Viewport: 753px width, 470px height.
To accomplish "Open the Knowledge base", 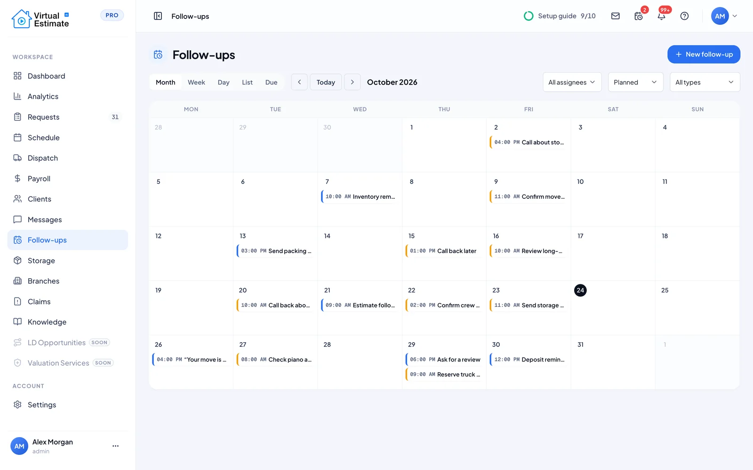I will point(68,322).
